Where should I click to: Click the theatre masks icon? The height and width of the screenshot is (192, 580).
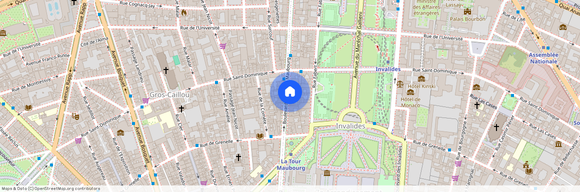pos(75,116)
